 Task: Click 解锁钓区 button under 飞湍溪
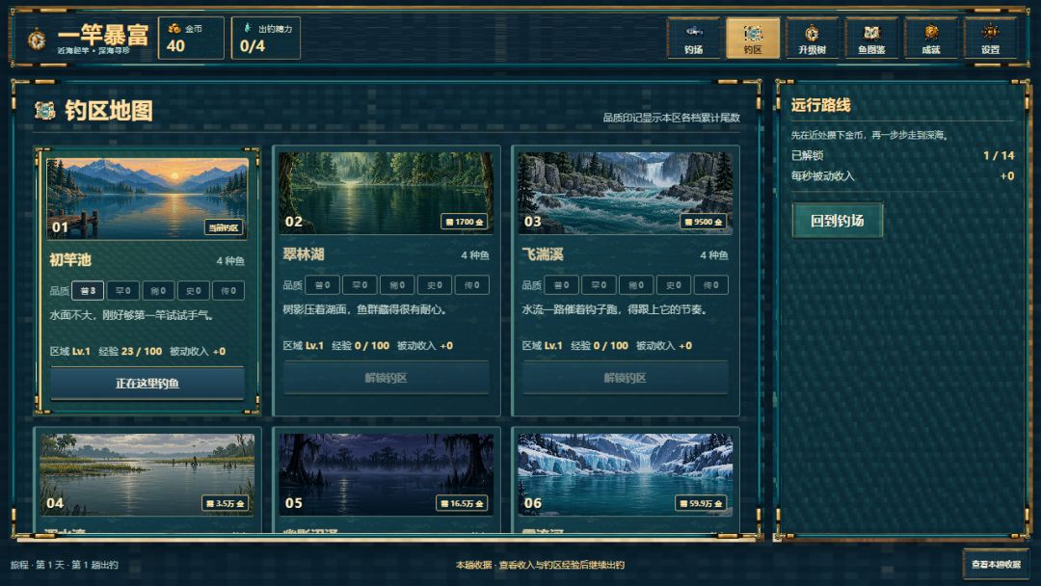coord(625,378)
